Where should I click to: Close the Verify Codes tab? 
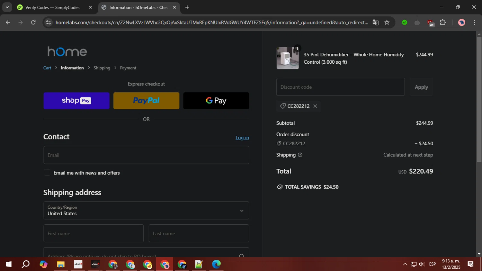[90, 7]
